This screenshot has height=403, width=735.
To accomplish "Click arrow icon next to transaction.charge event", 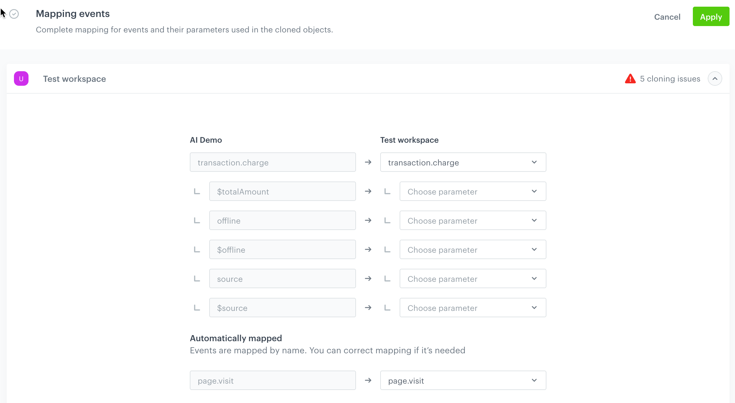I will (368, 162).
